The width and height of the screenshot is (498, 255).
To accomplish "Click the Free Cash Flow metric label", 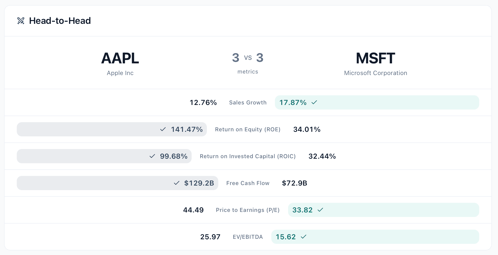I will point(248,183).
